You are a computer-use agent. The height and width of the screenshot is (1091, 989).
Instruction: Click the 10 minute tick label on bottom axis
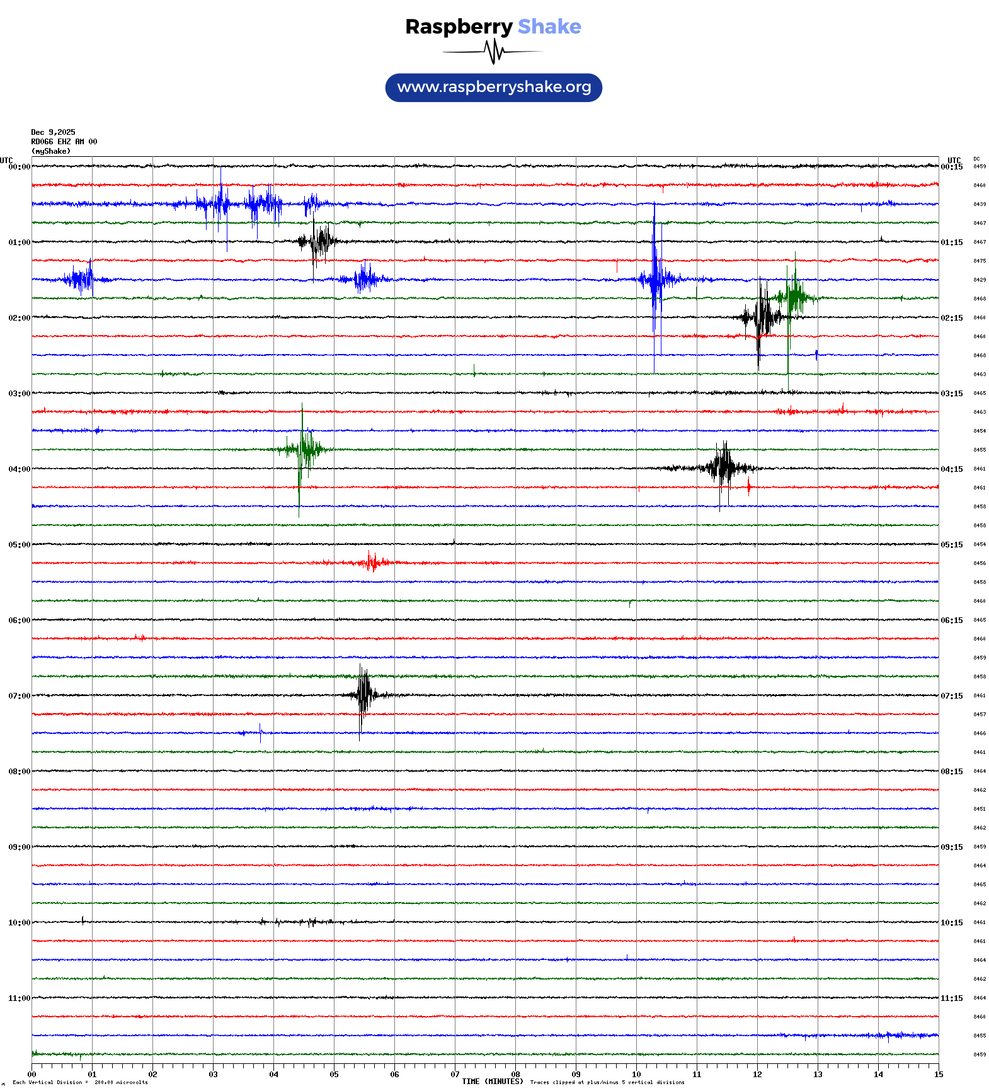(636, 1075)
